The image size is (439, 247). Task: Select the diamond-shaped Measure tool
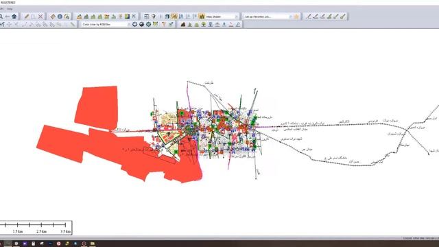[x=53, y=16]
